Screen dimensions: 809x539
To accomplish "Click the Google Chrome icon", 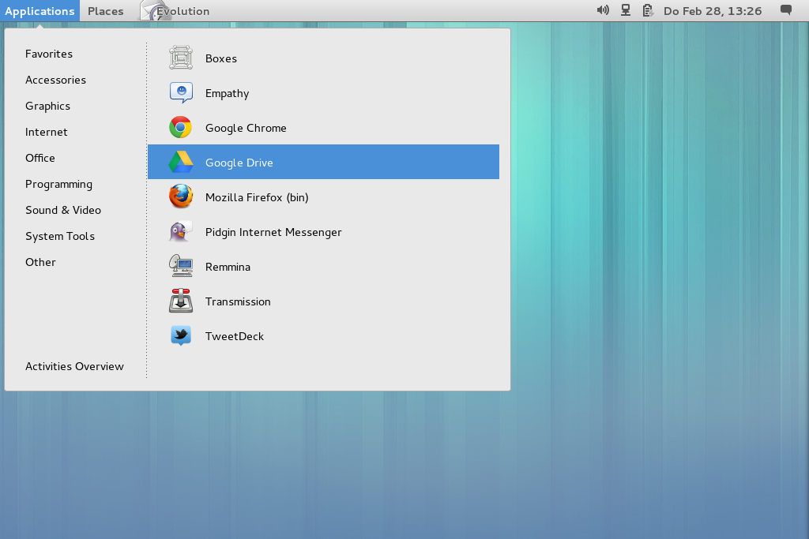I will (x=181, y=127).
